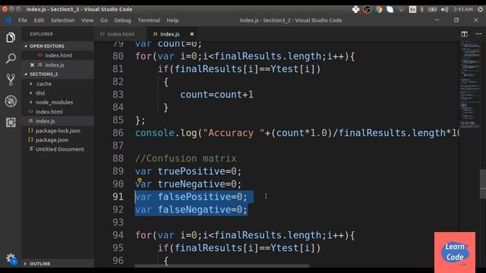The image size is (486, 273).
Task: Click the horizontal editor scrollbar
Action: pyautogui.click(x=222, y=265)
